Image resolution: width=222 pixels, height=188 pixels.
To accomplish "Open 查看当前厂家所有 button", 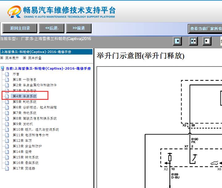I will (x=205, y=29).
